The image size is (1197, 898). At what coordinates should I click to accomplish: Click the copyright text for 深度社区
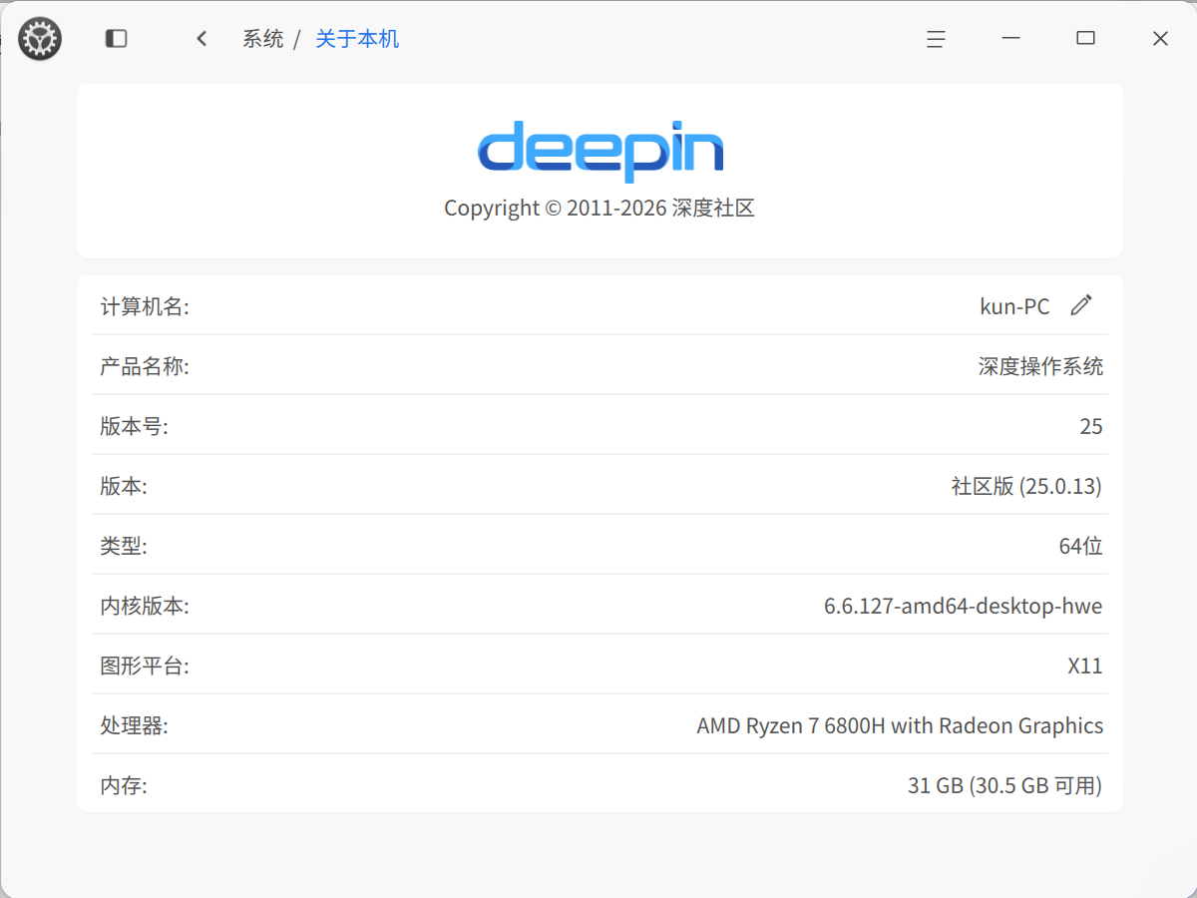tap(599, 209)
